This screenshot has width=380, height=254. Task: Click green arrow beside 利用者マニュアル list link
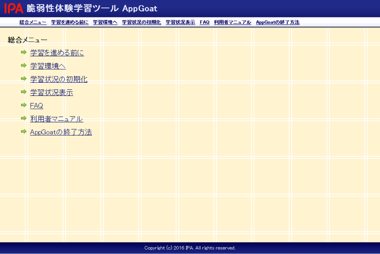[x=24, y=118]
